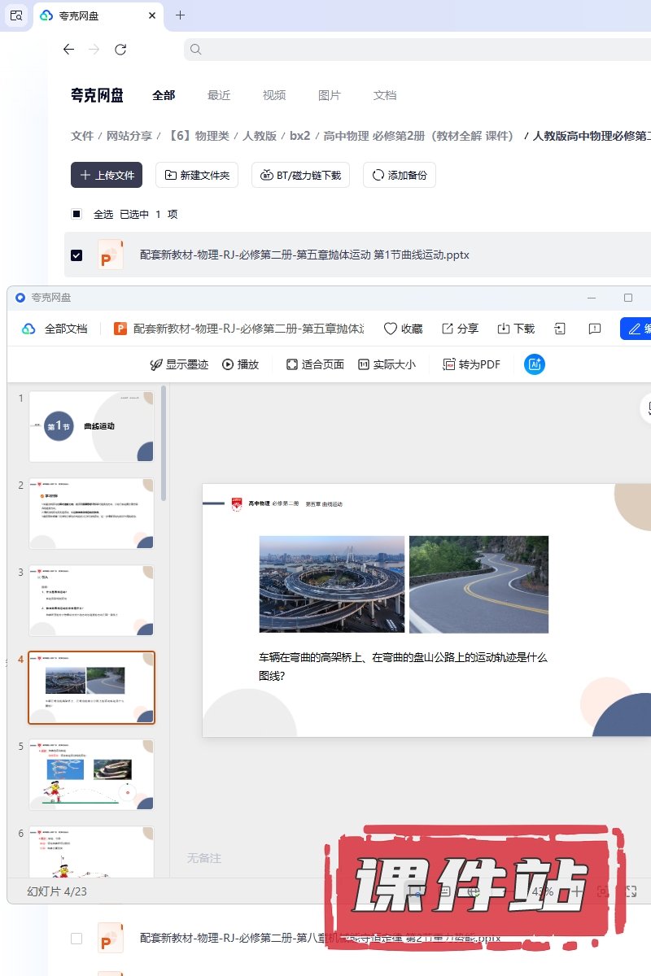
Task: Add the document to 收藏 favorites
Action: (x=403, y=329)
